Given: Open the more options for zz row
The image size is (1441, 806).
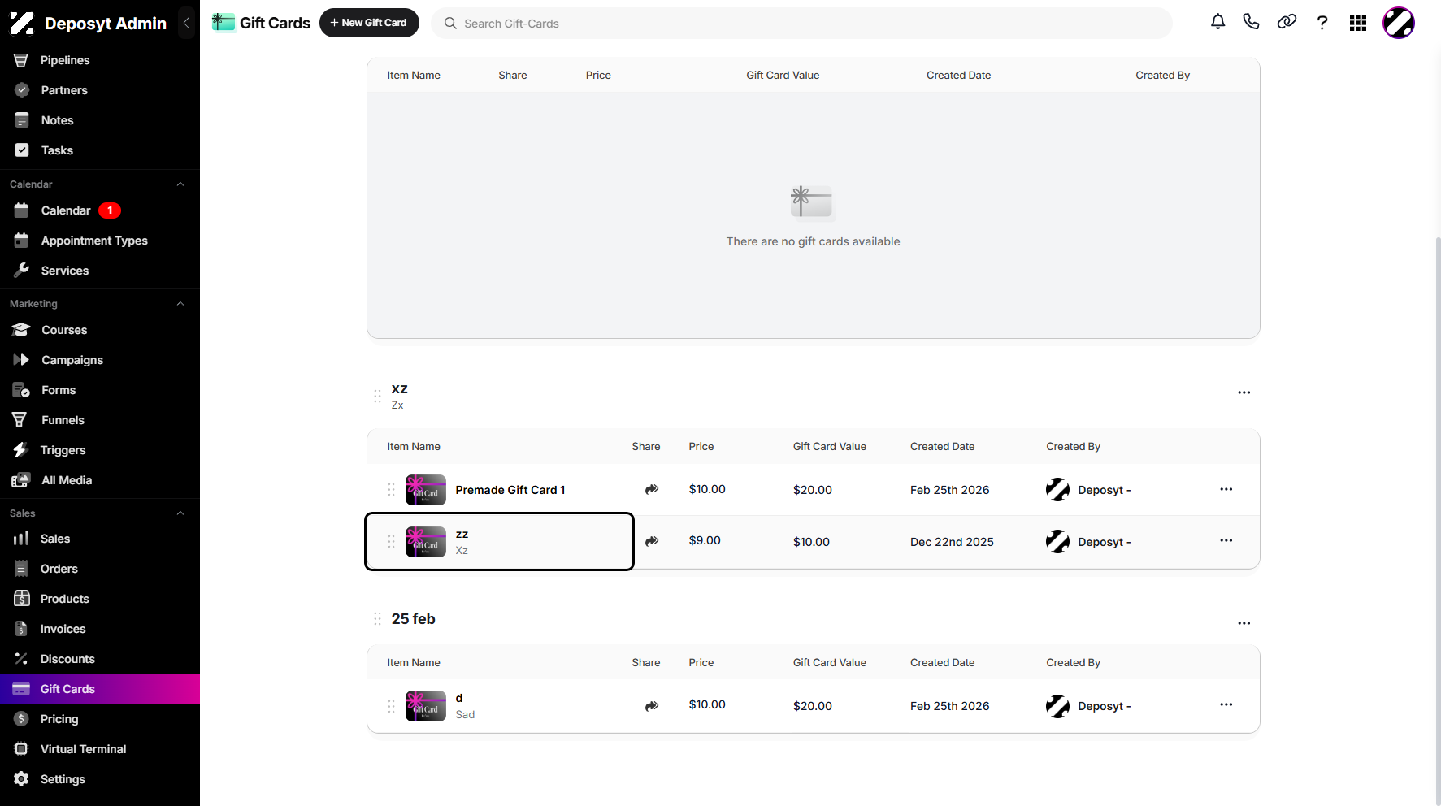Looking at the screenshot, I should click(1226, 540).
